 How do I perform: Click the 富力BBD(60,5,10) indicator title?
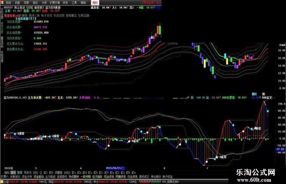pyautogui.click(x=15, y=98)
